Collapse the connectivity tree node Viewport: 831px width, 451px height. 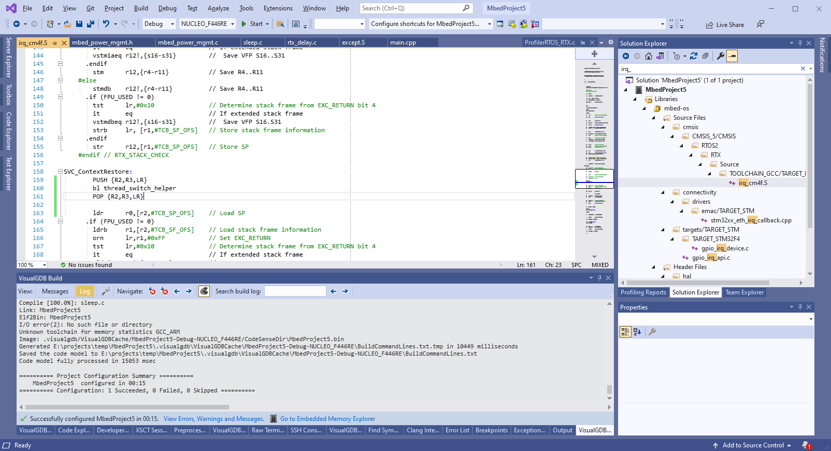click(663, 192)
